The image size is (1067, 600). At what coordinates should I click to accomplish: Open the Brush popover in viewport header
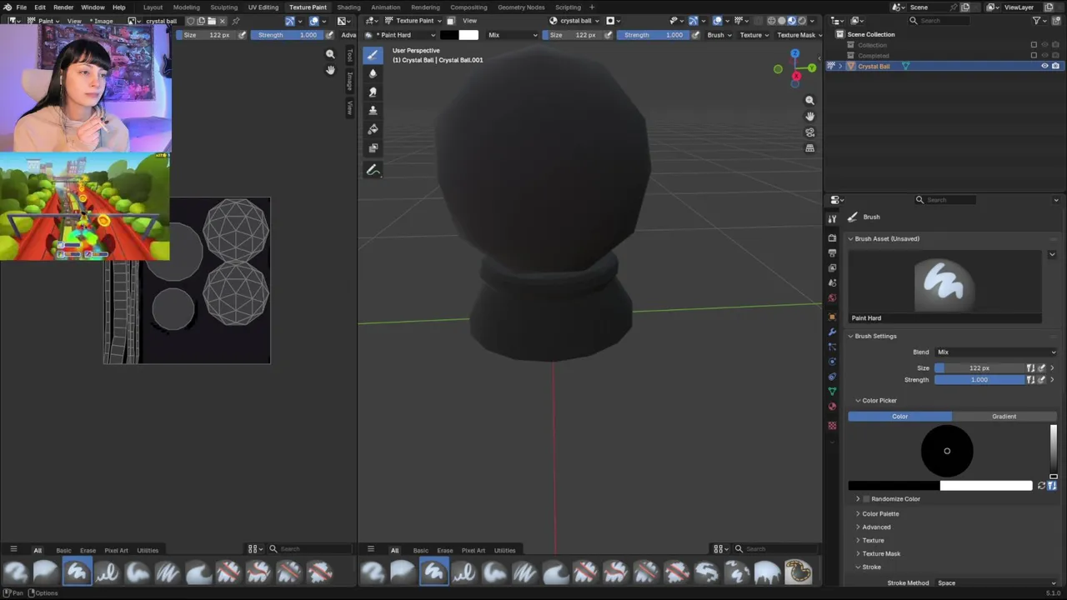pyautogui.click(x=719, y=35)
